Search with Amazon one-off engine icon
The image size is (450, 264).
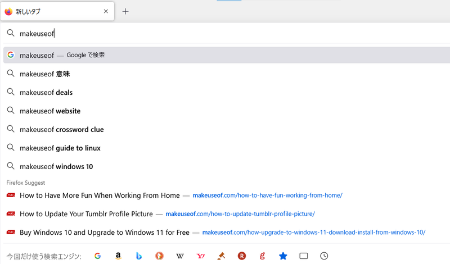point(118,256)
